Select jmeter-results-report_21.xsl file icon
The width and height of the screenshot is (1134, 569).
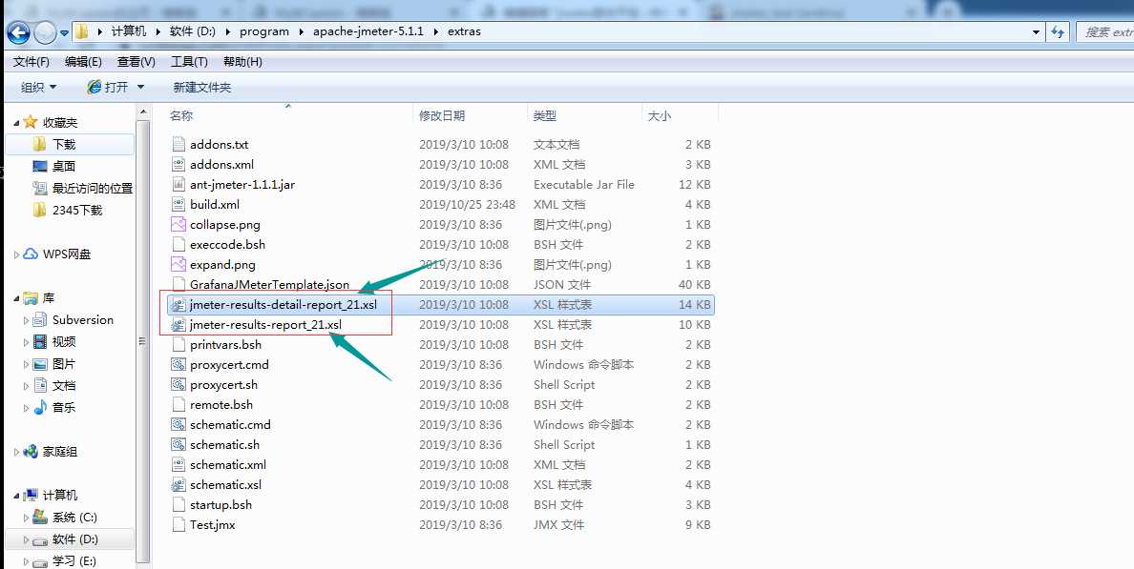tap(178, 325)
